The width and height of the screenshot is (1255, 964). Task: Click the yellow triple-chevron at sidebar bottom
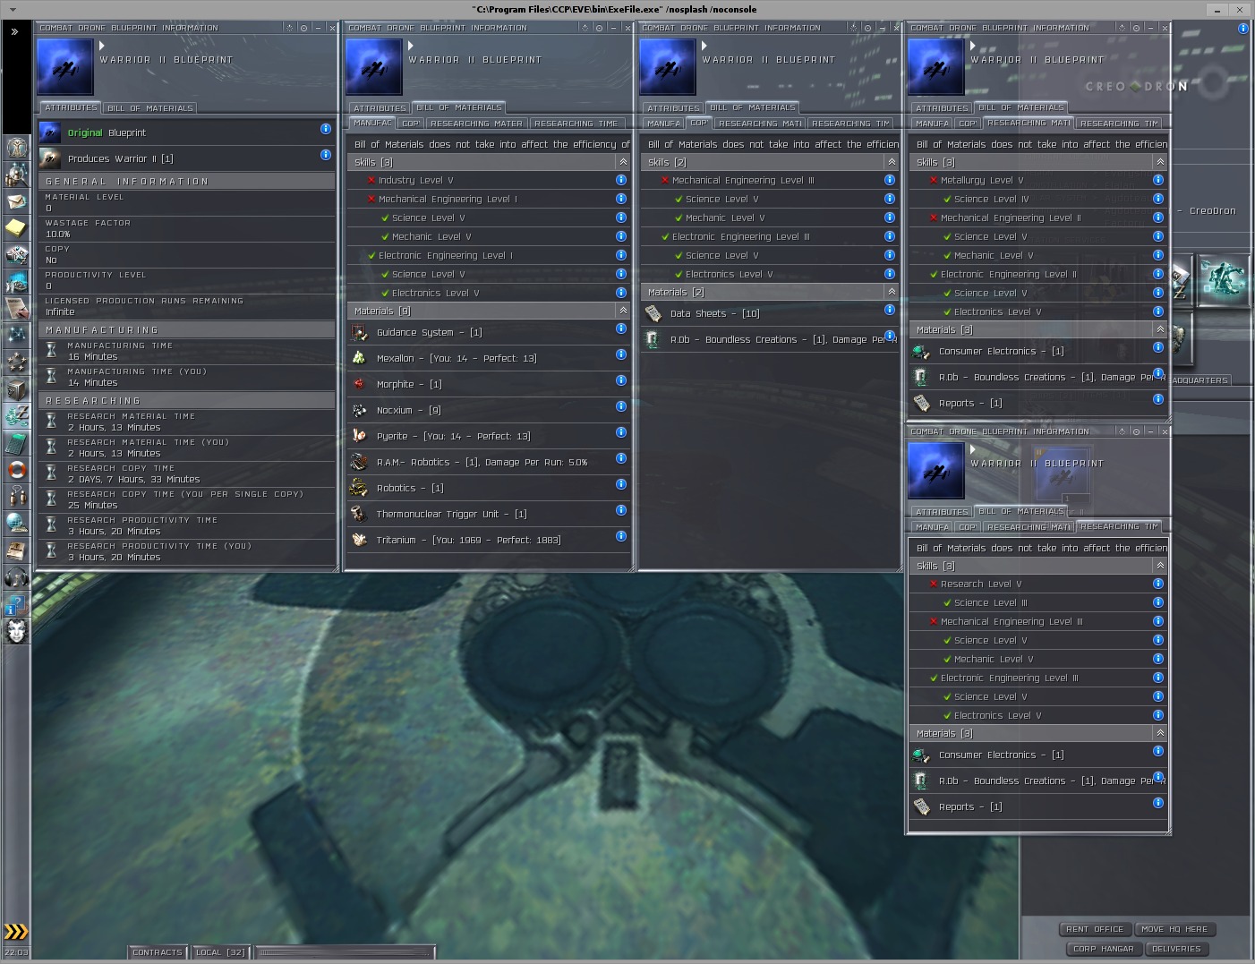tap(16, 932)
